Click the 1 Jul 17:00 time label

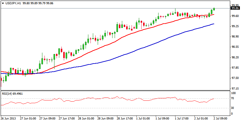coord(182,119)
